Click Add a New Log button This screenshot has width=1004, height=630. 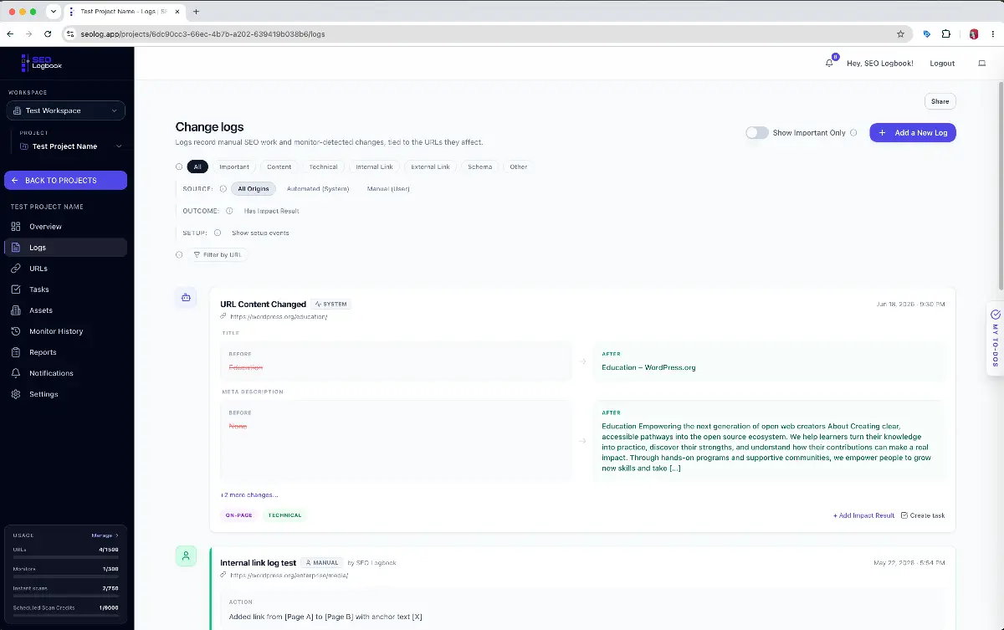point(912,132)
